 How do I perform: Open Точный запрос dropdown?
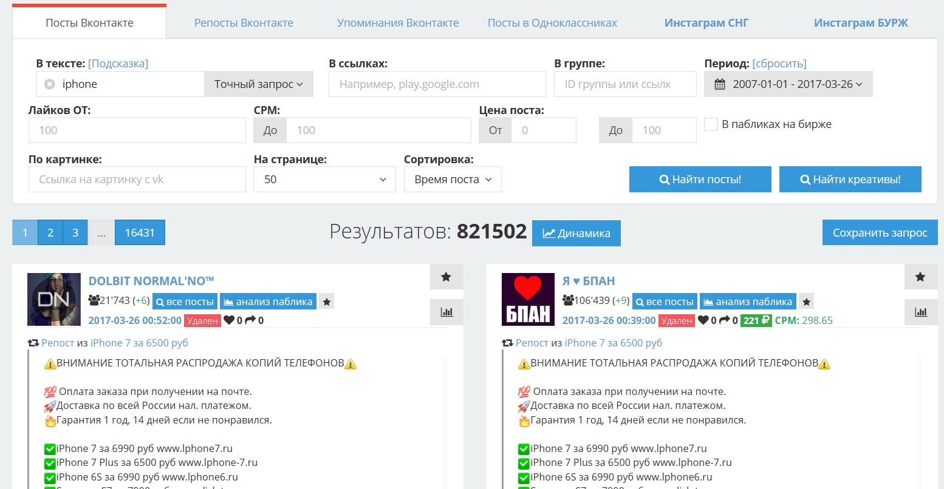click(259, 84)
